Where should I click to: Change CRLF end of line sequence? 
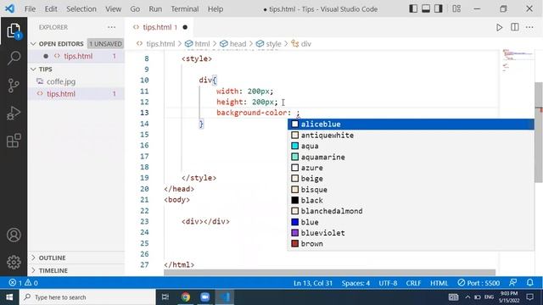coord(413,283)
